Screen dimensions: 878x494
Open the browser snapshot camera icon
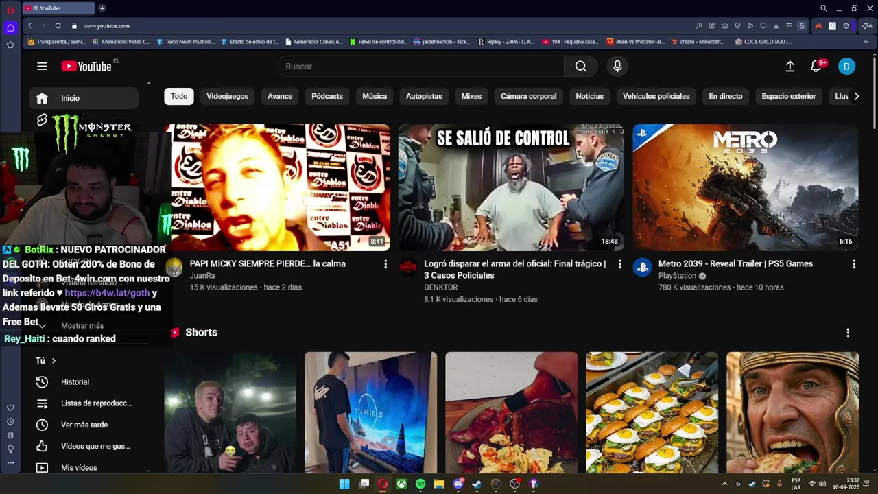click(x=724, y=25)
